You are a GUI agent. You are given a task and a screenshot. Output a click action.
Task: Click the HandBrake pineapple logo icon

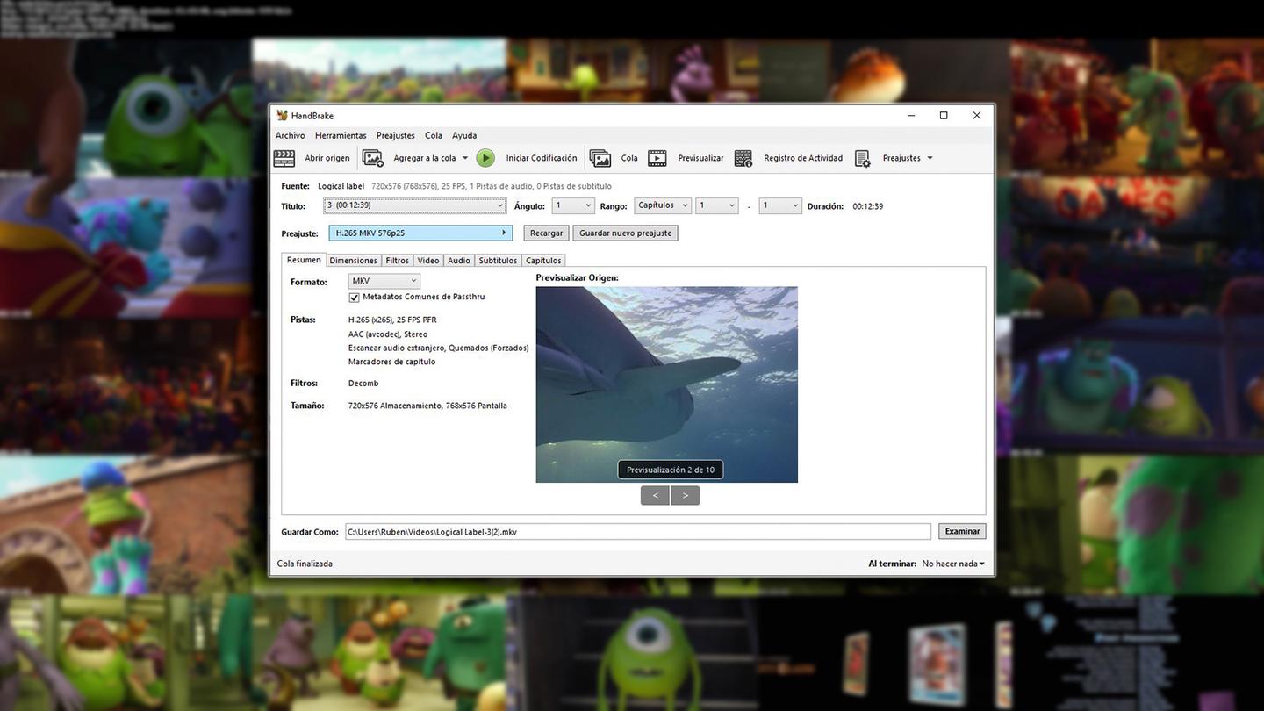(x=282, y=116)
